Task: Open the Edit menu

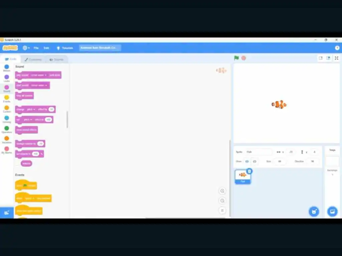Action: [x=46, y=48]
